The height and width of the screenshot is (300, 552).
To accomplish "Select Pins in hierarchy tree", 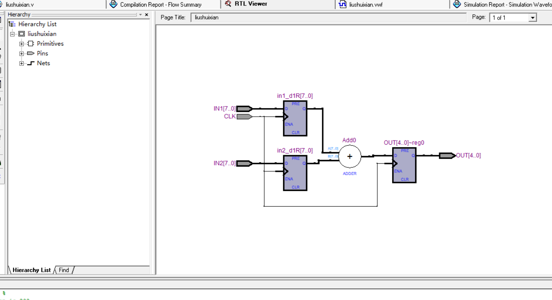I will click(x=42, y=53).
